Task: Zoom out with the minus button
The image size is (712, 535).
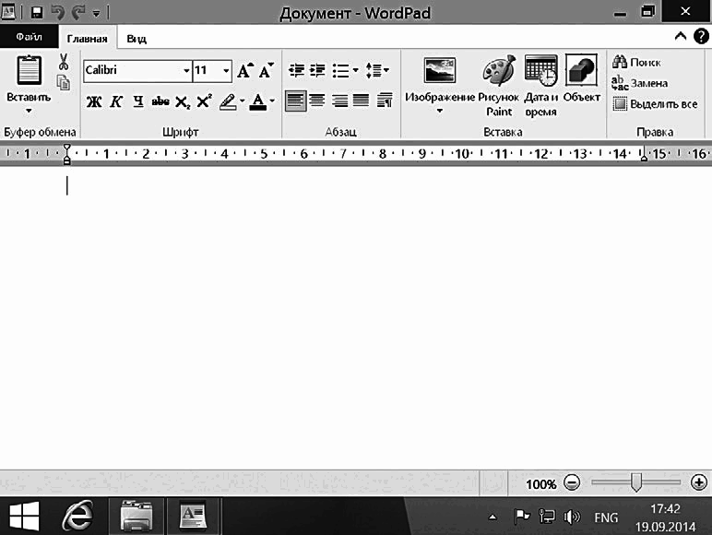Action: [x=572, y=482]
